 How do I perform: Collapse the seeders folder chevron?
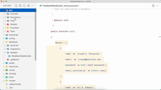(5, 52)
